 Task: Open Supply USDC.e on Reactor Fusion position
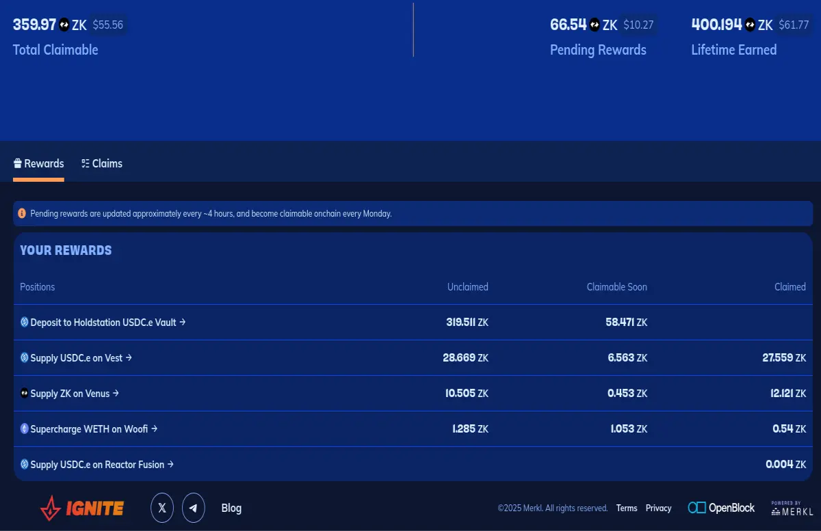tap(97, 465)
